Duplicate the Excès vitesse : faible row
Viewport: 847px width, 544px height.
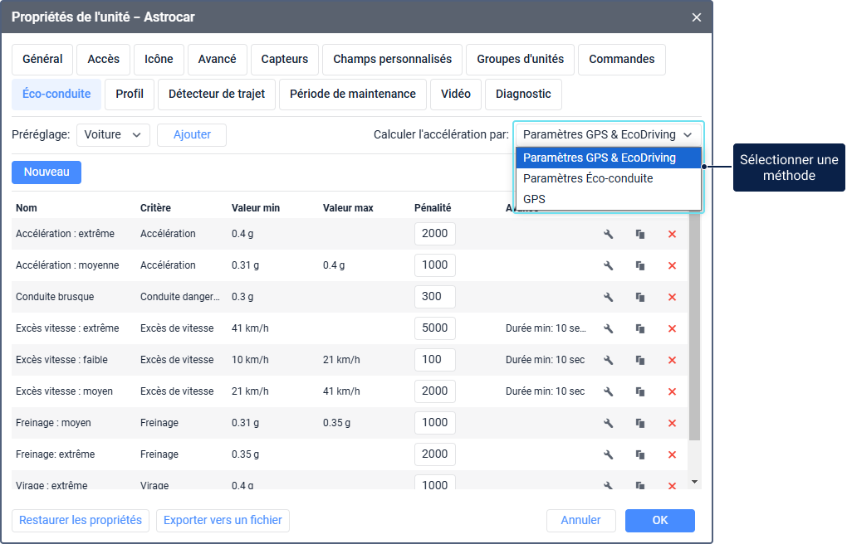(x=640, y=361)
